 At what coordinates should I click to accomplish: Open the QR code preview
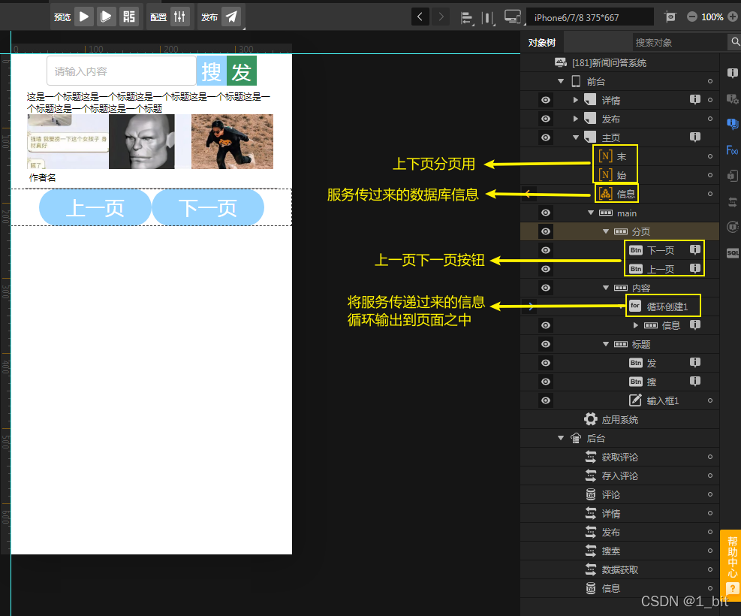[x=128, y=17]
